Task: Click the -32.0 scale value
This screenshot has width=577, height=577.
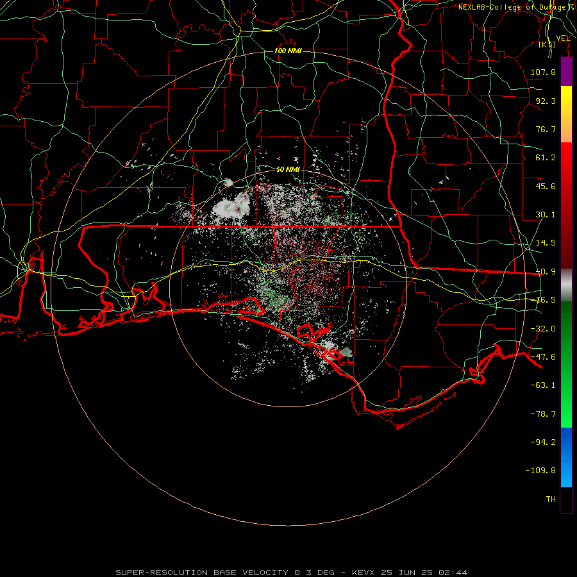Action: point(543,329)
